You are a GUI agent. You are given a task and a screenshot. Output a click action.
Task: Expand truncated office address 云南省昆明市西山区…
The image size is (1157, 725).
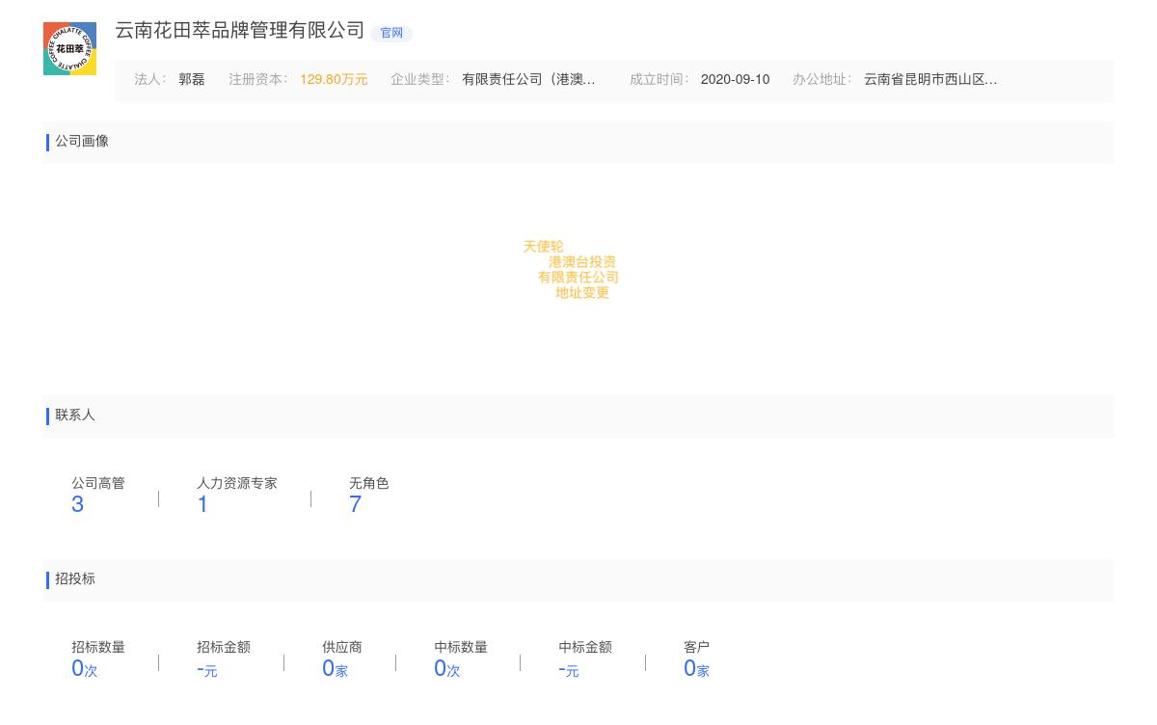coord(929,80)
